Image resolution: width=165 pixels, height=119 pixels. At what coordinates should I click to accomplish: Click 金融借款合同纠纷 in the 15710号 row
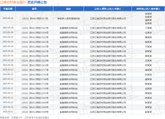point(68,84)
